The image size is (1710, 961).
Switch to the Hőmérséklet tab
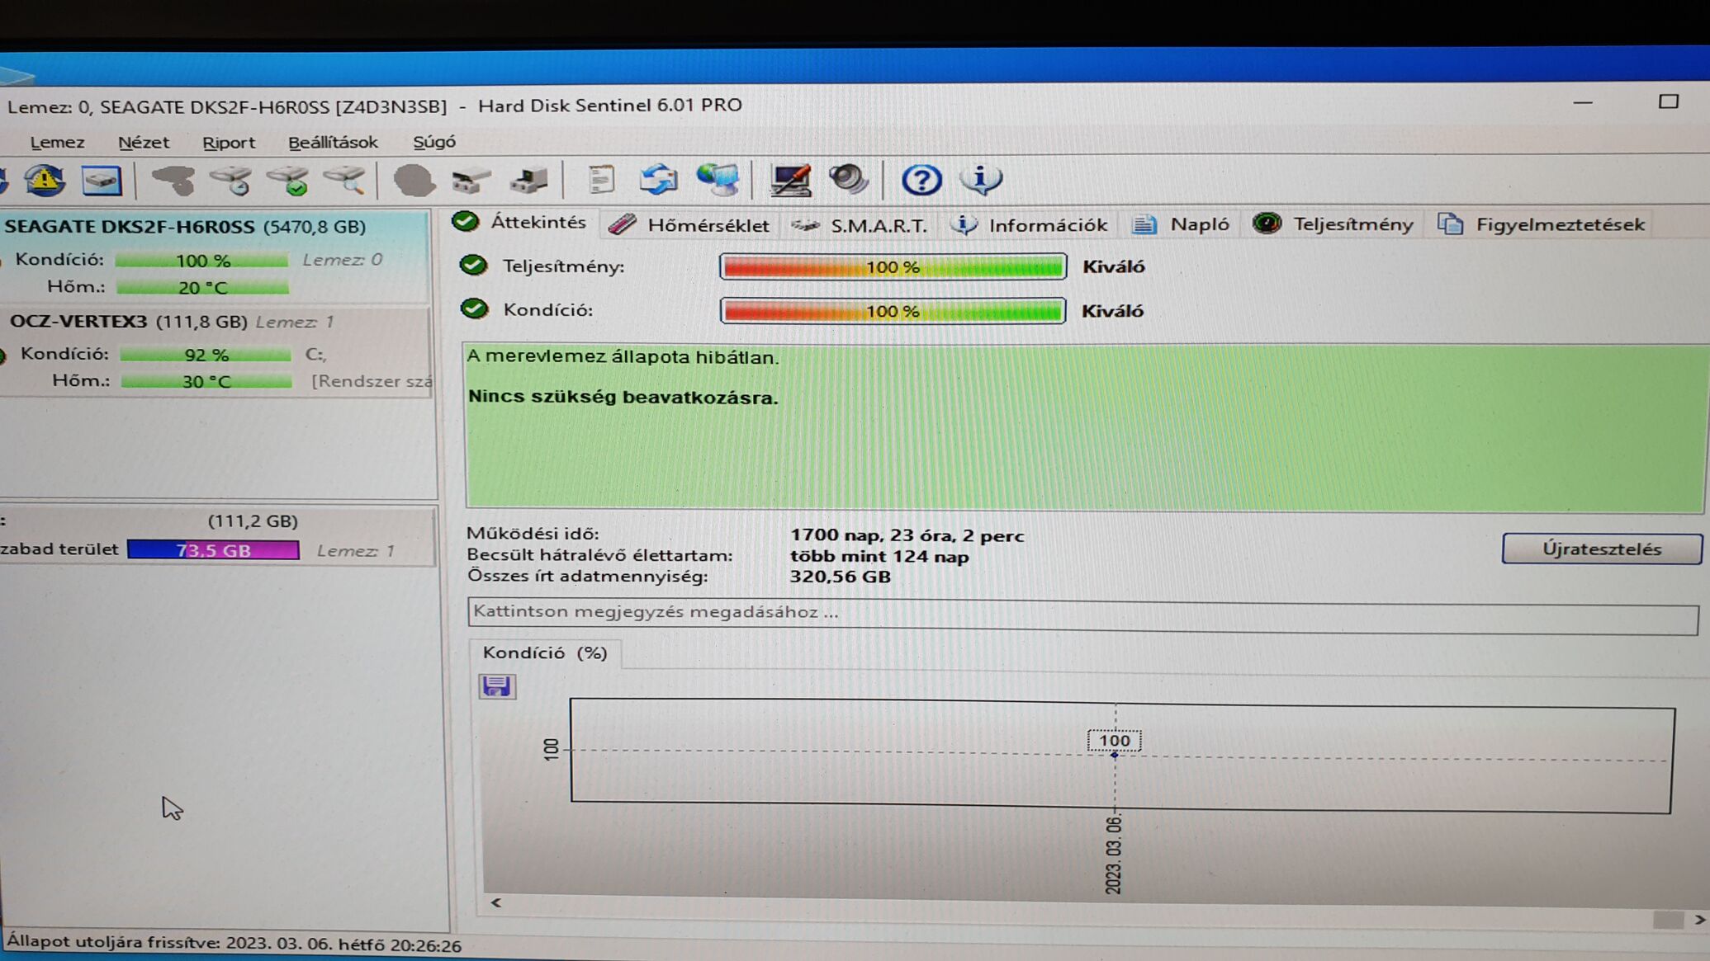[x=689, y=224]
